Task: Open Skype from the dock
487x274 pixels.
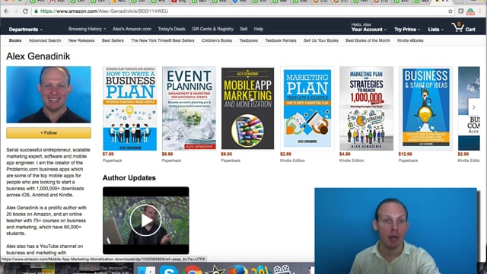Action: [x=169, y=269]
